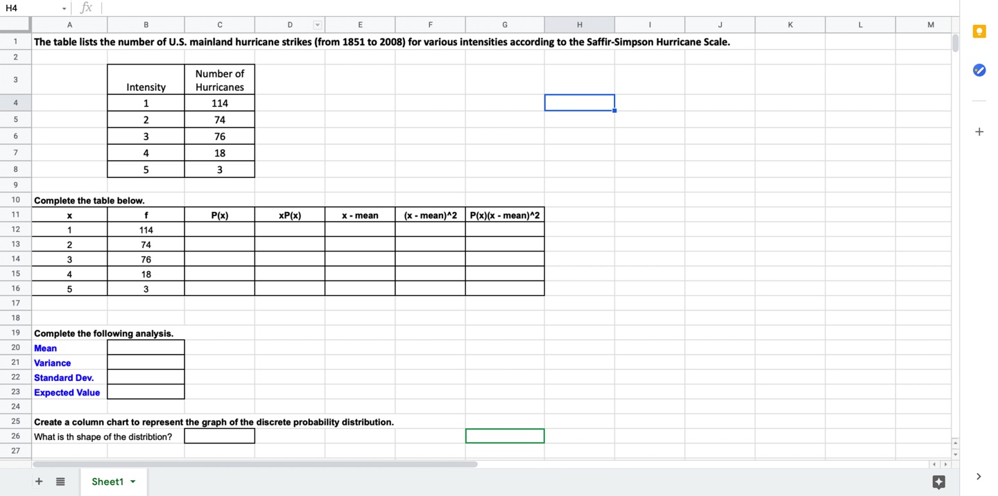Screen dimensions: 998x496
Task: Click the f value 76 in row 14
Action: point(146,259)
